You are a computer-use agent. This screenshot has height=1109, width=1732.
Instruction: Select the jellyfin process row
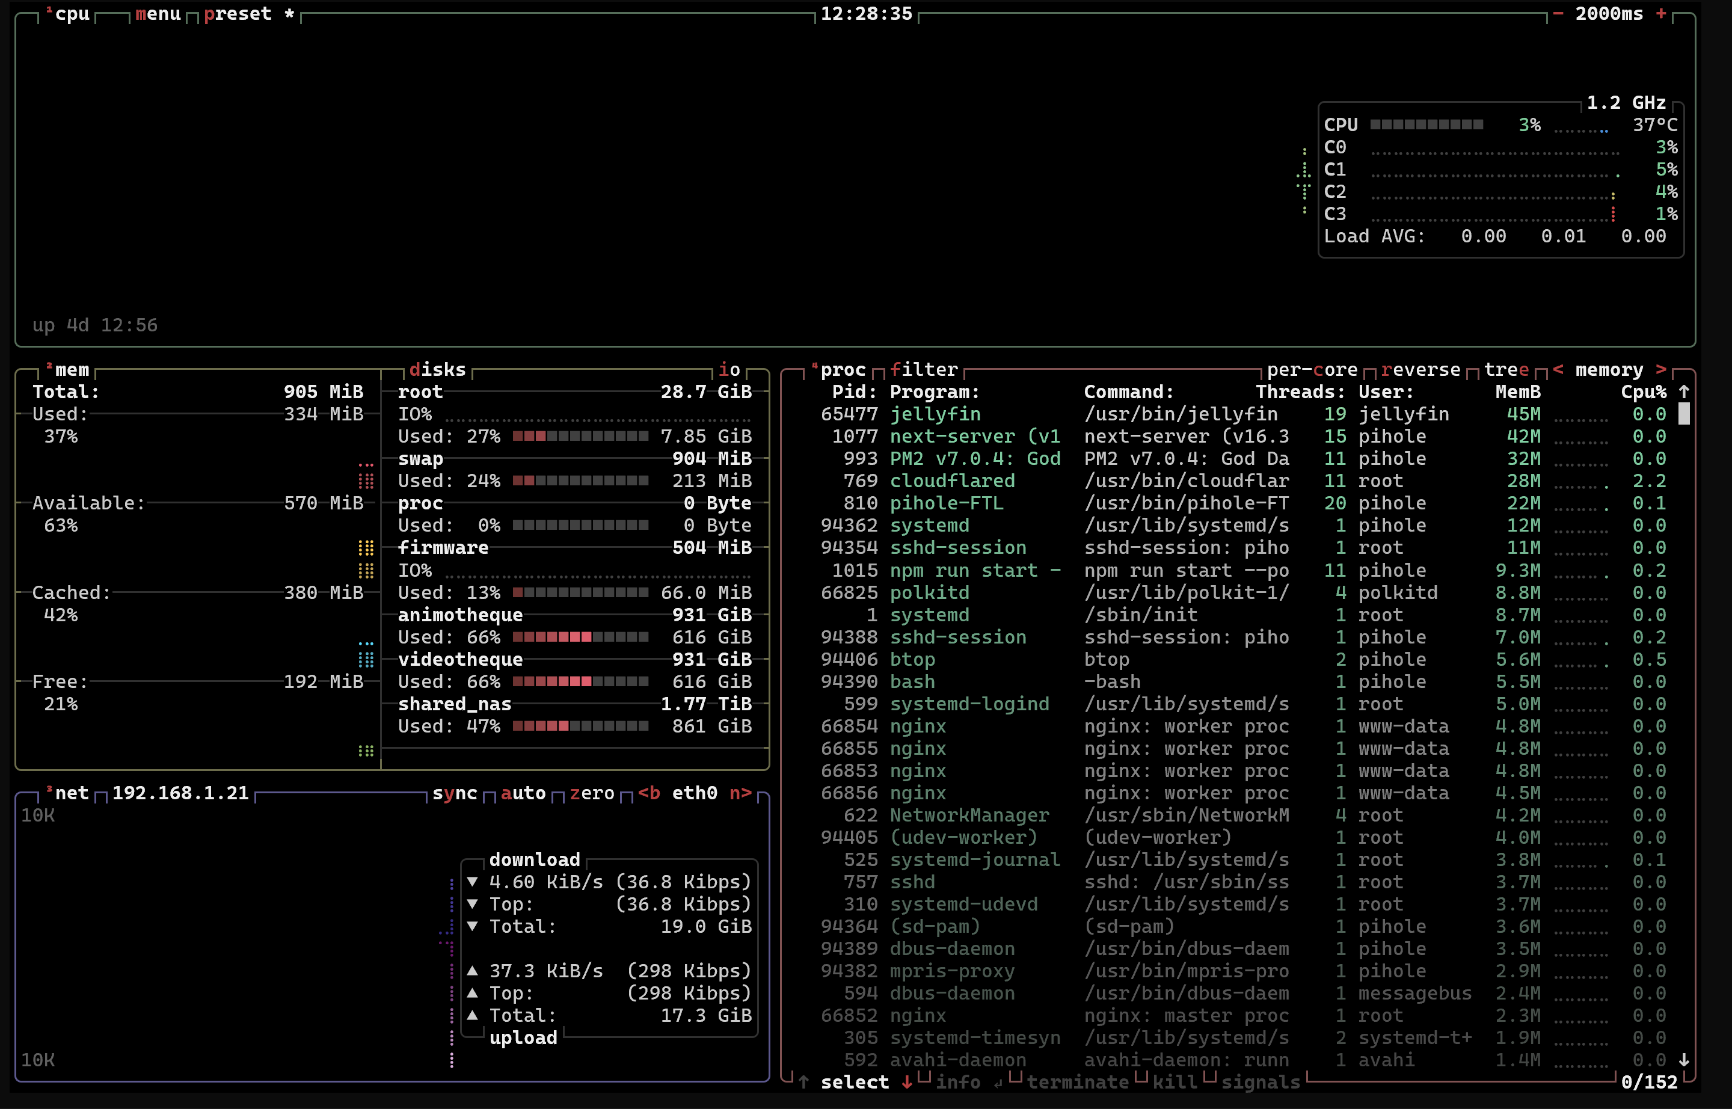1243,414
